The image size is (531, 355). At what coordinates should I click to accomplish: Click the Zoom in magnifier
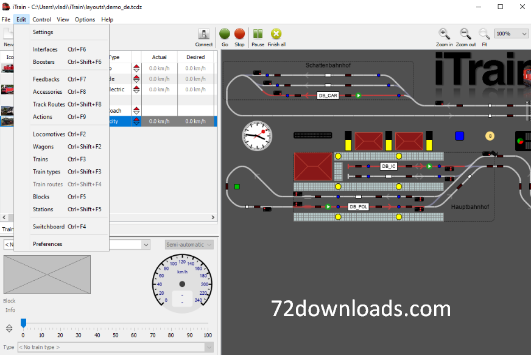click(445, 34)
